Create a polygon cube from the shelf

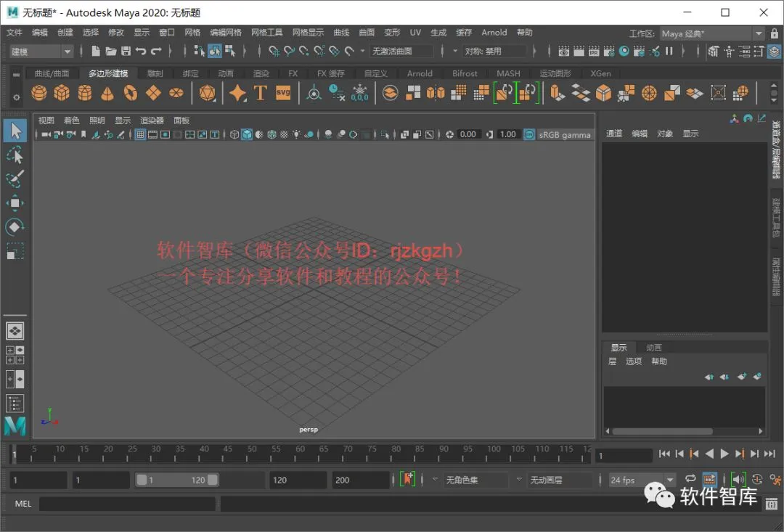(62, 93)
